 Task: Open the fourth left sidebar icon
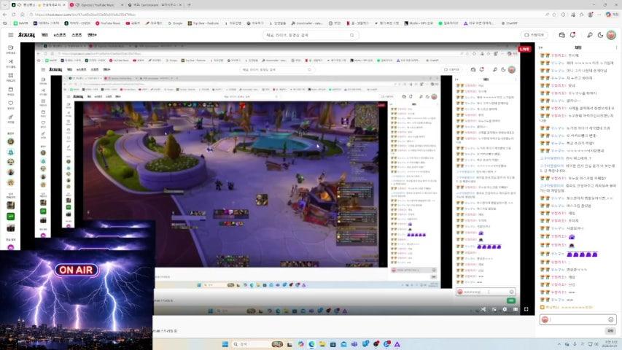tap(11, 91)
